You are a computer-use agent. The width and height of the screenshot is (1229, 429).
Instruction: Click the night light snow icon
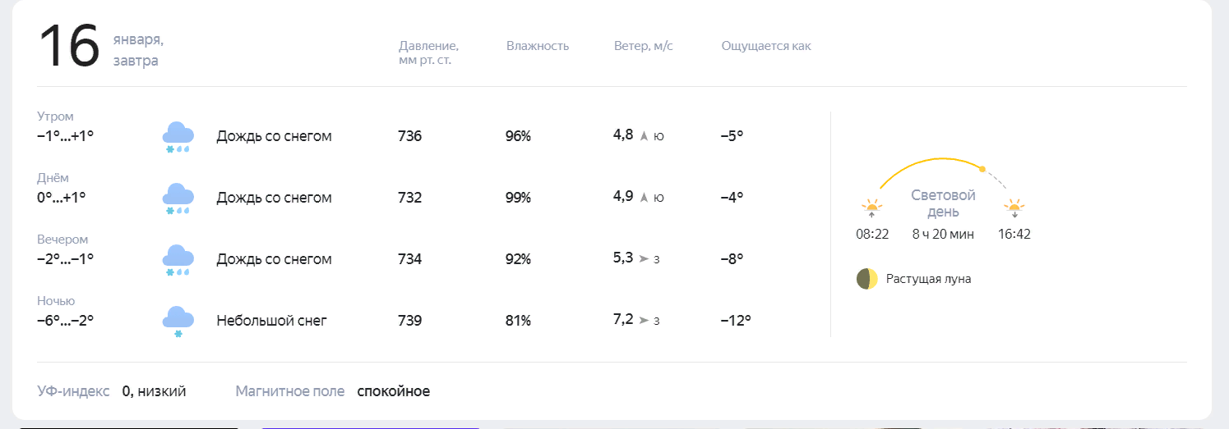click(x=178, y=321)
